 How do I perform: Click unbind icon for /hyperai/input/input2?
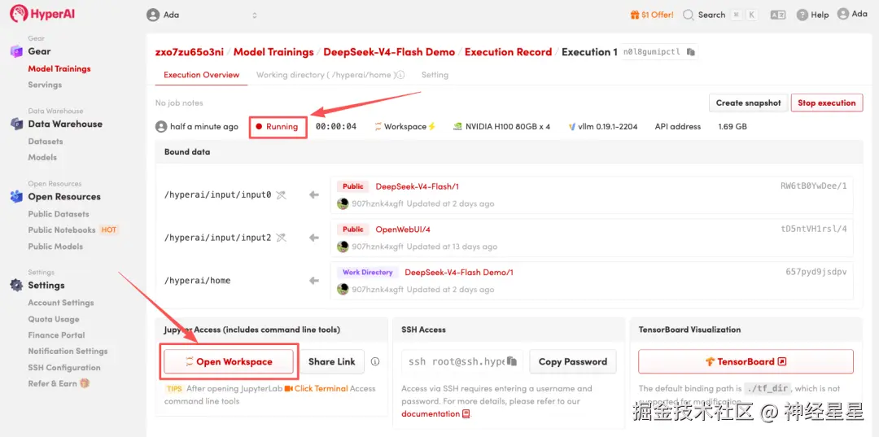pyautogui.click(x=281, y=238)
